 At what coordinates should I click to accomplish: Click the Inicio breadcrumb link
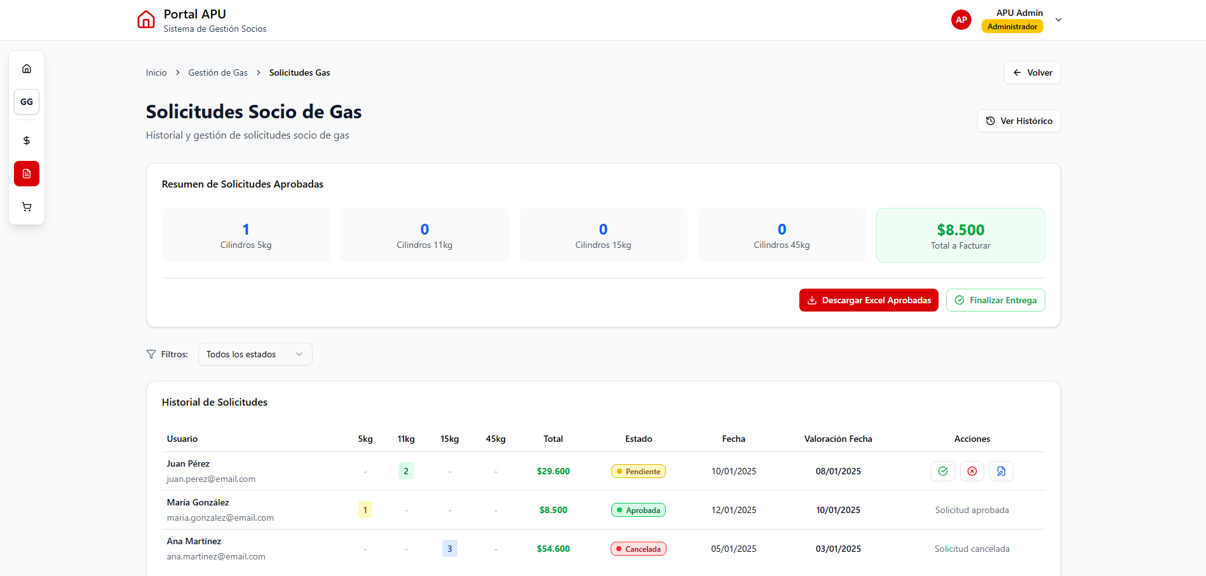tap(156, 72)
